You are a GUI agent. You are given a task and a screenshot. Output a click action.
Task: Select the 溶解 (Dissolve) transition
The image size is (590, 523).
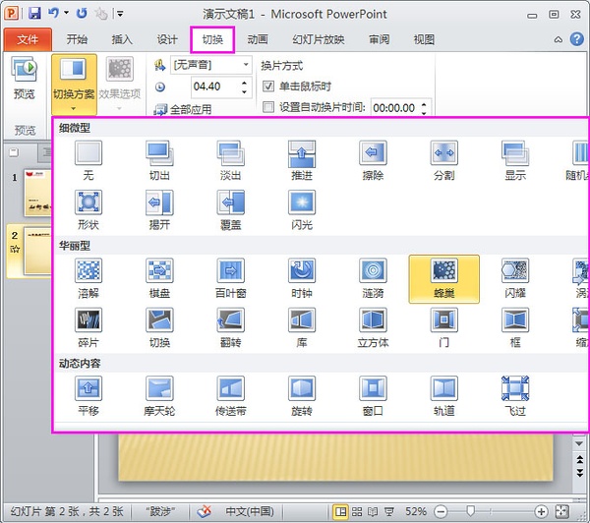click(x=88, y=278)
